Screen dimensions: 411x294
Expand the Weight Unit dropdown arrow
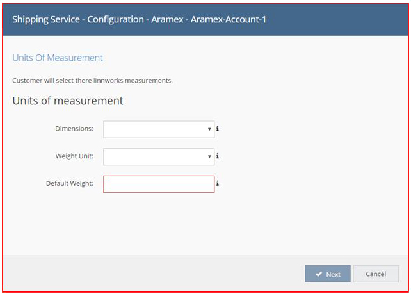[x=209, y=156]
